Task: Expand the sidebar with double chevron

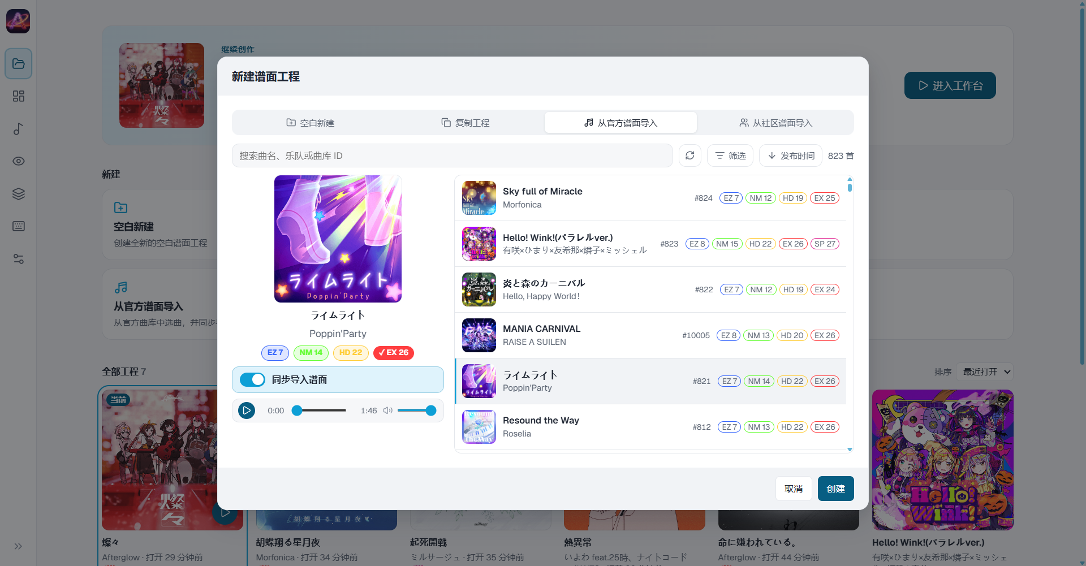Action: [x=18, y=546]
